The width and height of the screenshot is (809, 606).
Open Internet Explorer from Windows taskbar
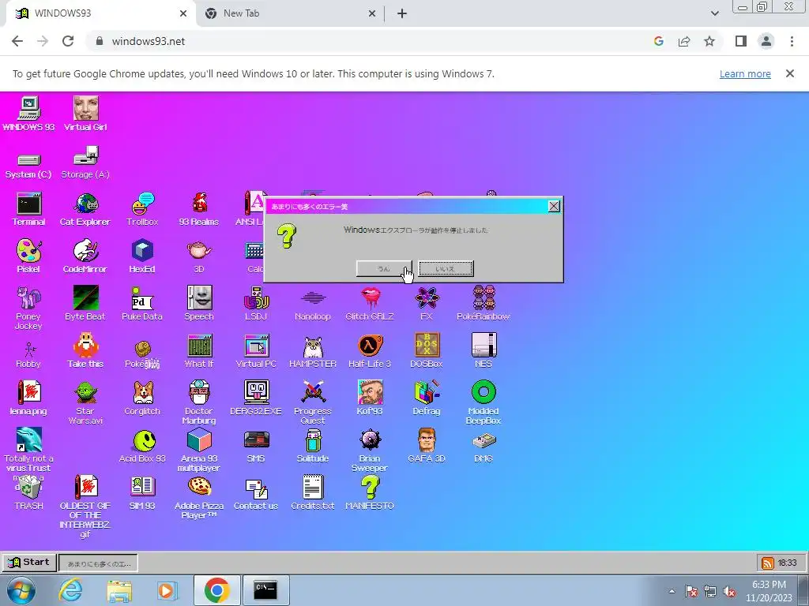coord(70,590)
